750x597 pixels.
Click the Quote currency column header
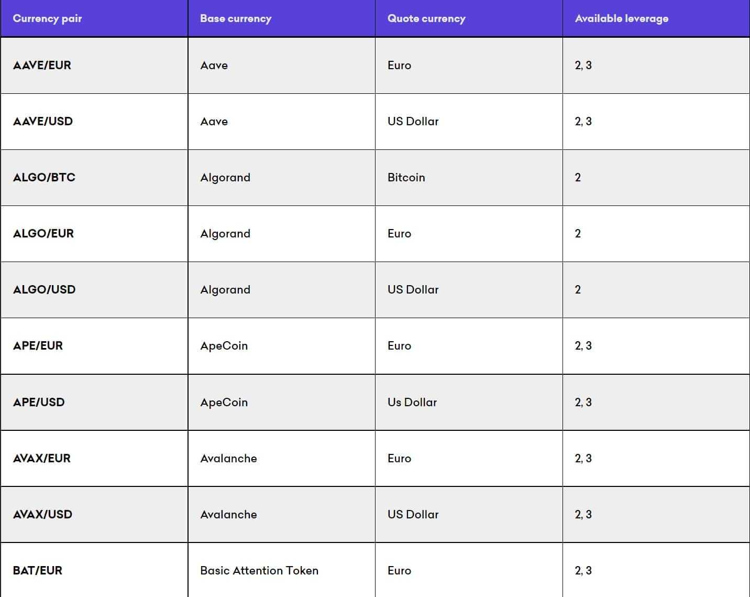(426, 18)
